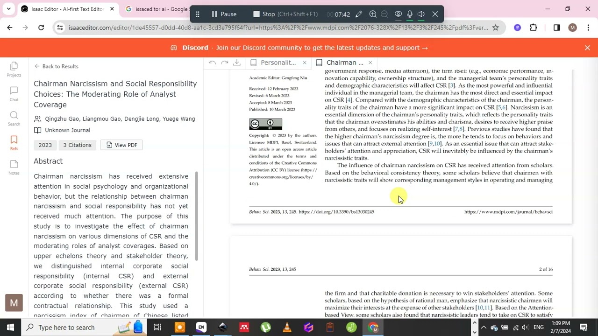
Task: Open the mdpi.com/journal/behavsci link
Action: 508,212
